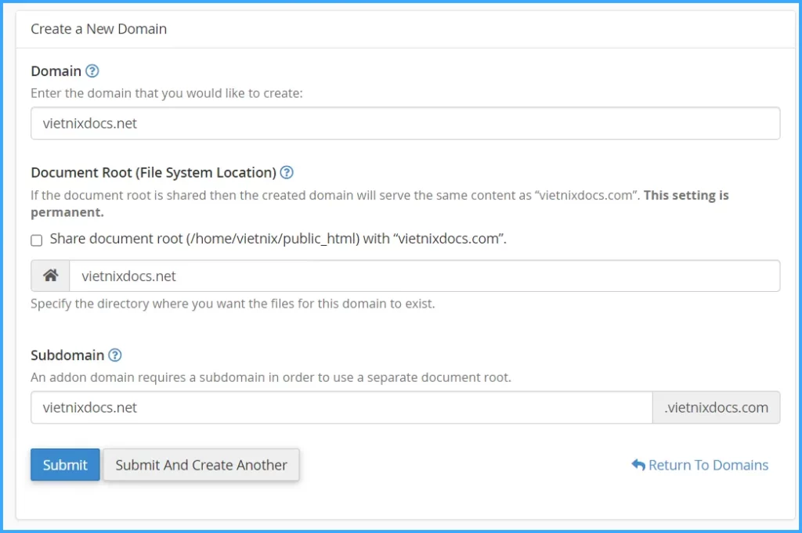Click the "Specify the directory" hint text
Image resolution: width=802 pixels, height=533 pixels.
tap(232, 303)
